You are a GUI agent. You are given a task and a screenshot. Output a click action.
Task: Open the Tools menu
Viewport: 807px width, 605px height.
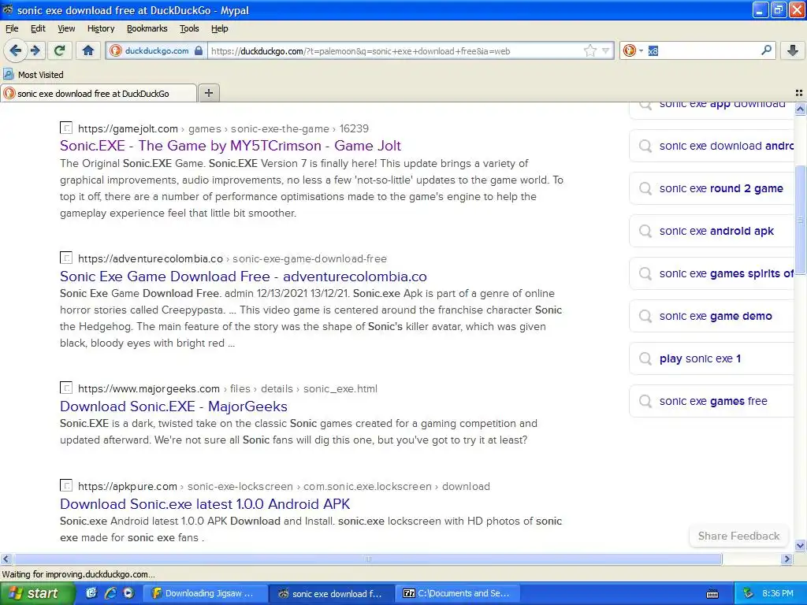[x=189, y=29]
